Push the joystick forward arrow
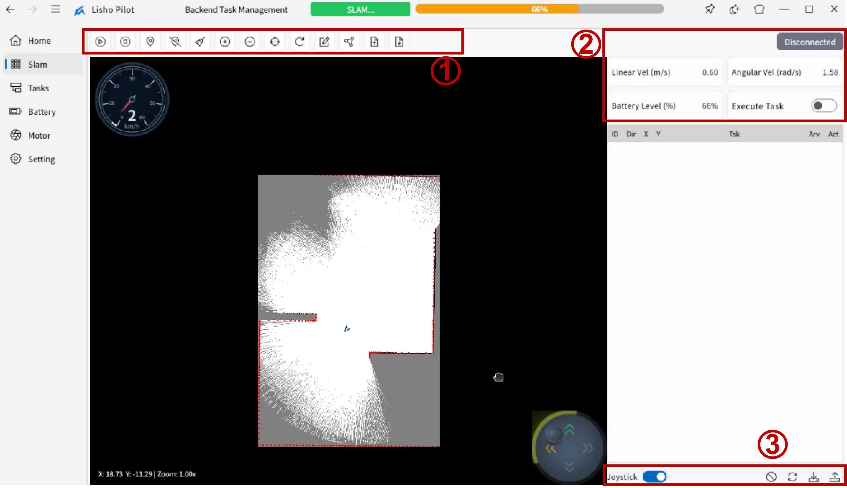 coord(569,429)
